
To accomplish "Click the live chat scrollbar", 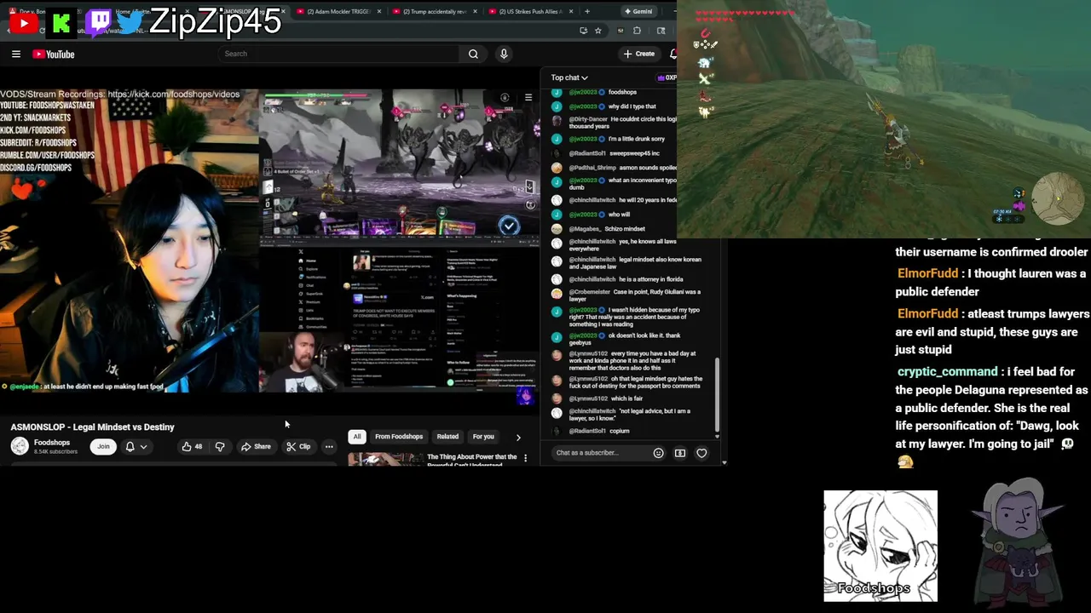I will (x=717, y=396).
